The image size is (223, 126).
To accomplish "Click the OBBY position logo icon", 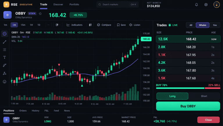I will (6, 120).
